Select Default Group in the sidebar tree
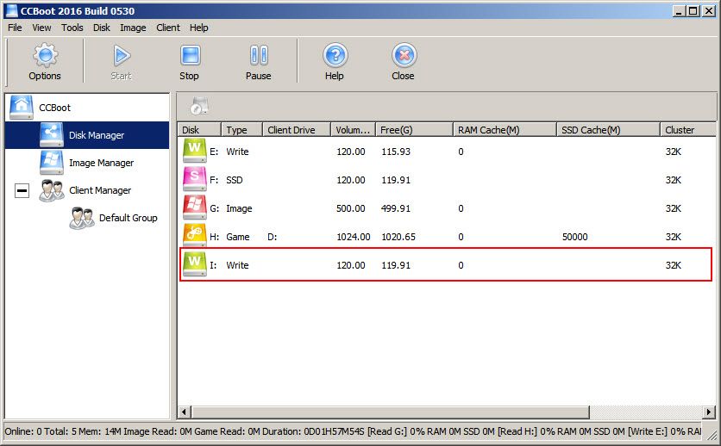The height and width of the screenshot is (446, 721). tap(128, 218)
